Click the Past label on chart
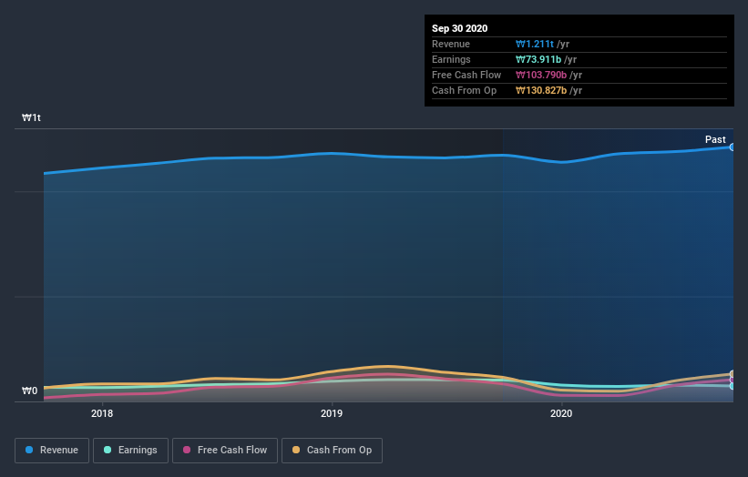 click(x=715, y=139)
